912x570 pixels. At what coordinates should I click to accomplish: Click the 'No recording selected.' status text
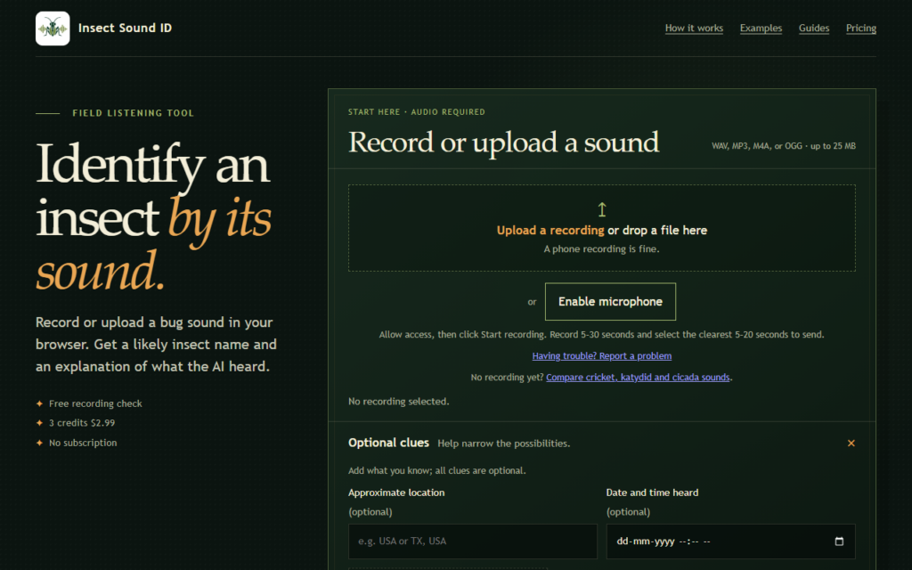(x=398, y=402)
